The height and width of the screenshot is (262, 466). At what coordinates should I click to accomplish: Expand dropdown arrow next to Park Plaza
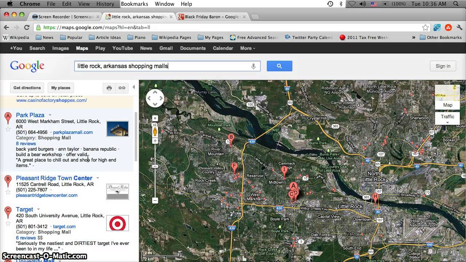pos(50,115)
